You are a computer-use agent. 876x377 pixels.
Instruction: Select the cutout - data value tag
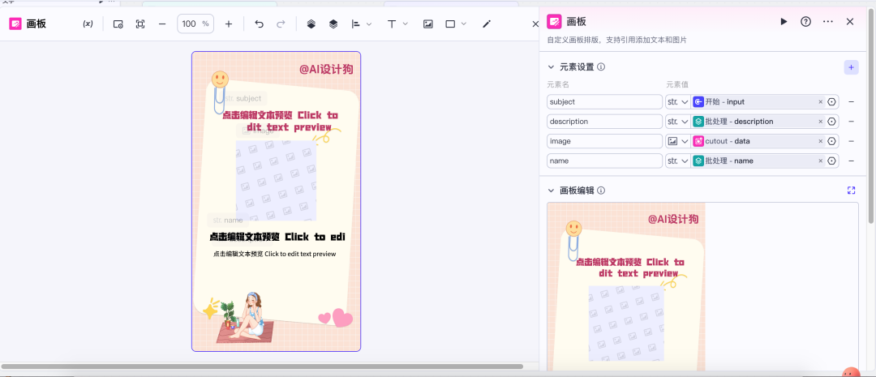click(758, 141)
